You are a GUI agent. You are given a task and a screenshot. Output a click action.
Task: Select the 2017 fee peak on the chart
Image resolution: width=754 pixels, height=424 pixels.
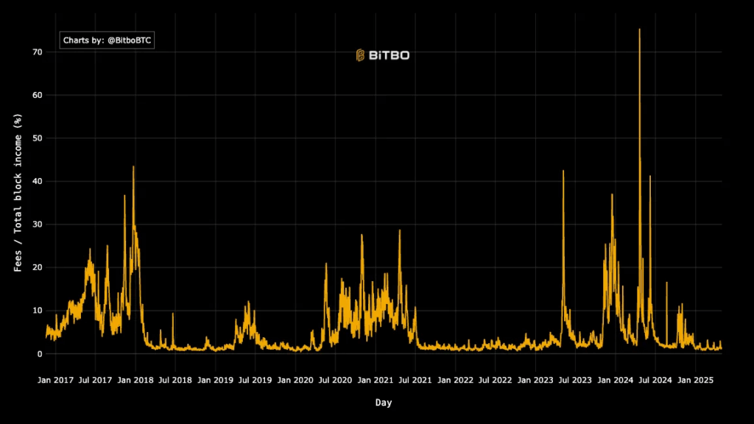coord(90,250)
